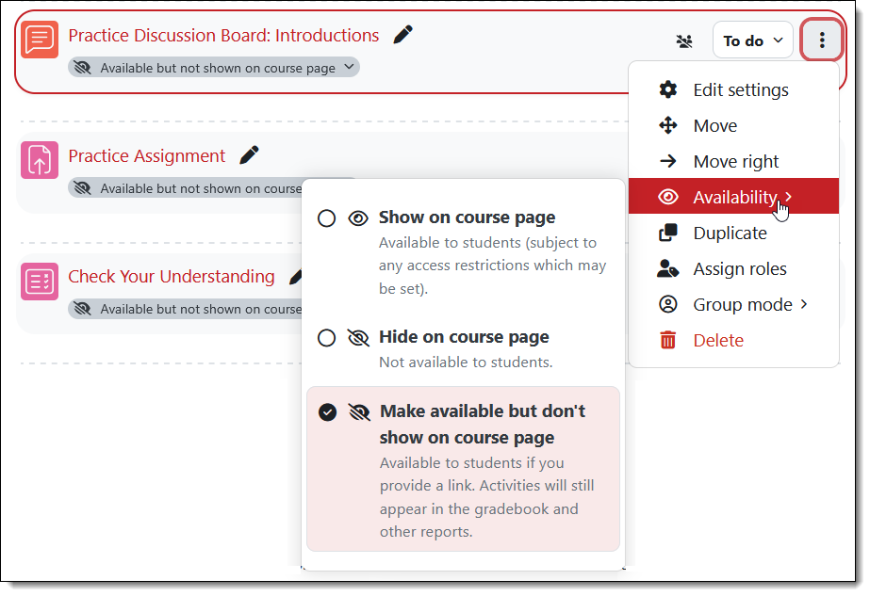Select Make available but don't show option

tap(463, 469)
